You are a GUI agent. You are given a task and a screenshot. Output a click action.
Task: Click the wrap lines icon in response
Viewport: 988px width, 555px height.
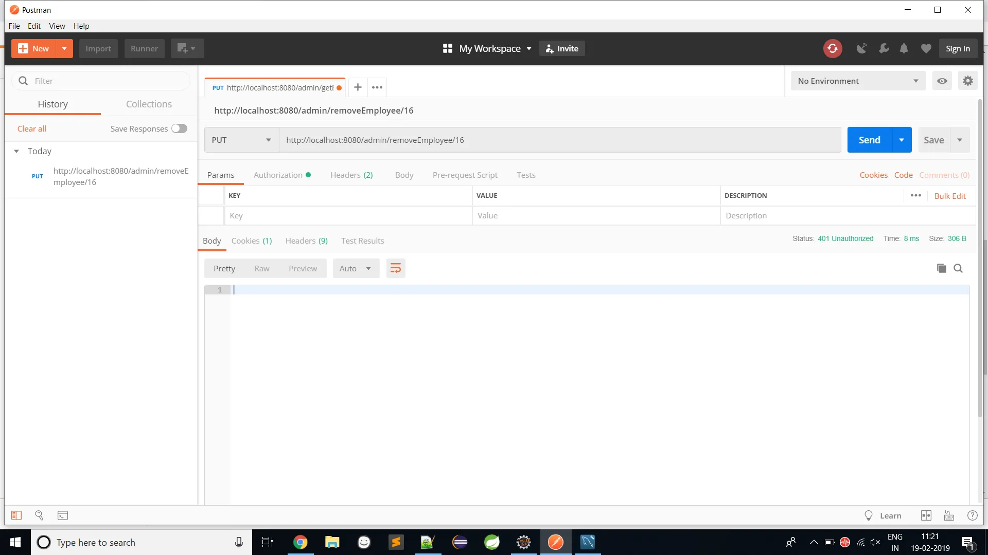click(x=395, y=268)
